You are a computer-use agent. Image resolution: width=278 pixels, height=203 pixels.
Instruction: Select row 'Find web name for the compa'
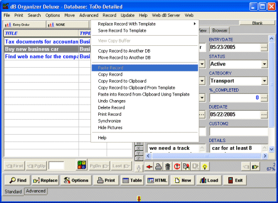(47, 56)
